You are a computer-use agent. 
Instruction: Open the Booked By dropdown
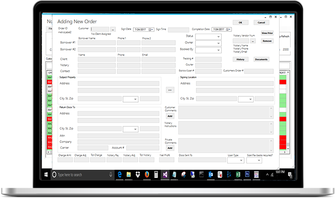218,50
